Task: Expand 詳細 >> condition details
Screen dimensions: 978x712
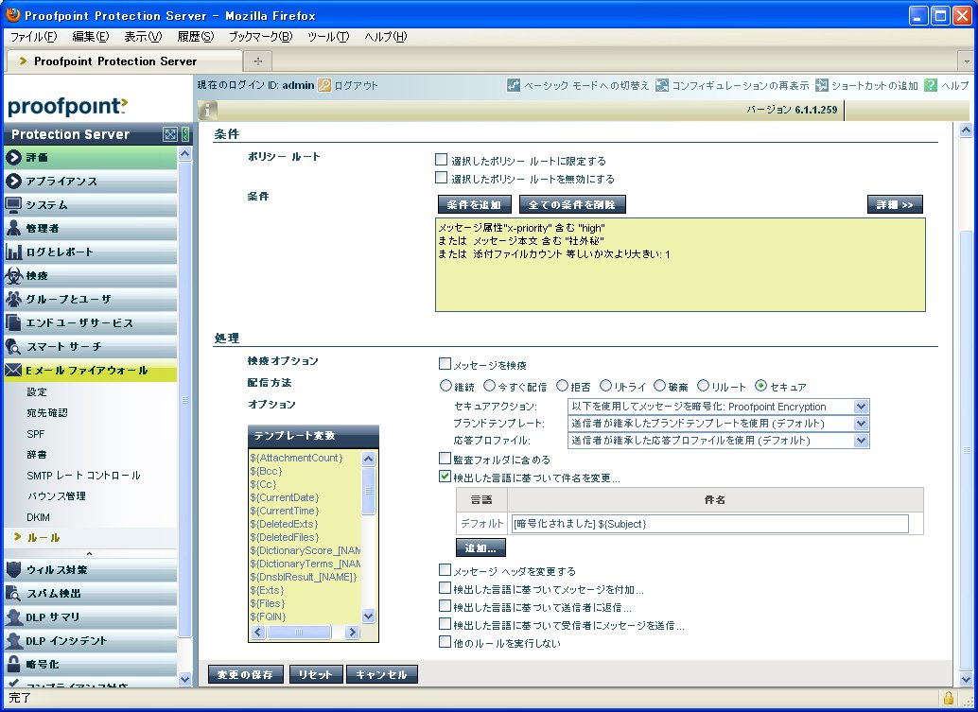Action: pyautogui.click(x=895, y=204)
